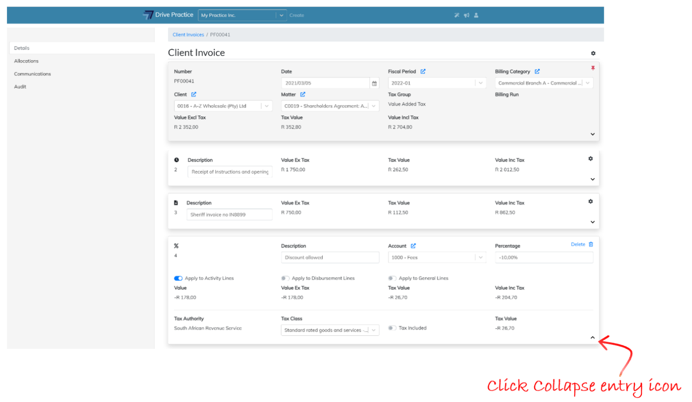Open Billing Category external link icon
Viewport: 692px width, 402px height.
537,72
